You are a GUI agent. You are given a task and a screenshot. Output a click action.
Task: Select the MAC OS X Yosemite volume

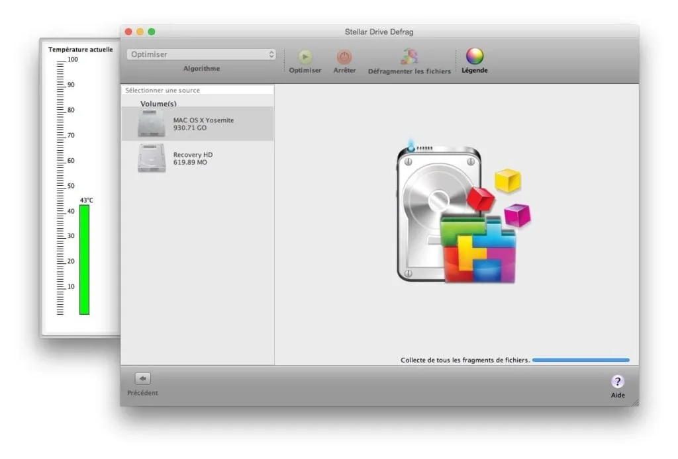(x=197, y=124)
